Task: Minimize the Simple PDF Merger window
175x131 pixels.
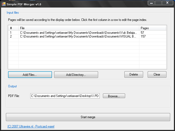Action: coord(151,3)
